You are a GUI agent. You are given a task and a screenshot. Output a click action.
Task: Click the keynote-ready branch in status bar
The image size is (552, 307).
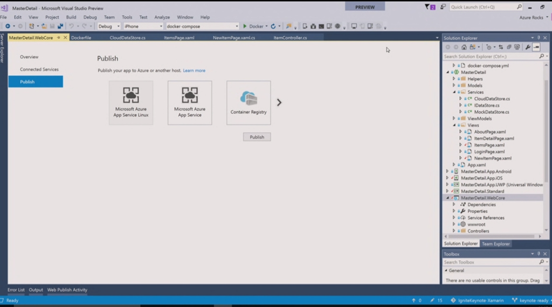coord(531,301)
